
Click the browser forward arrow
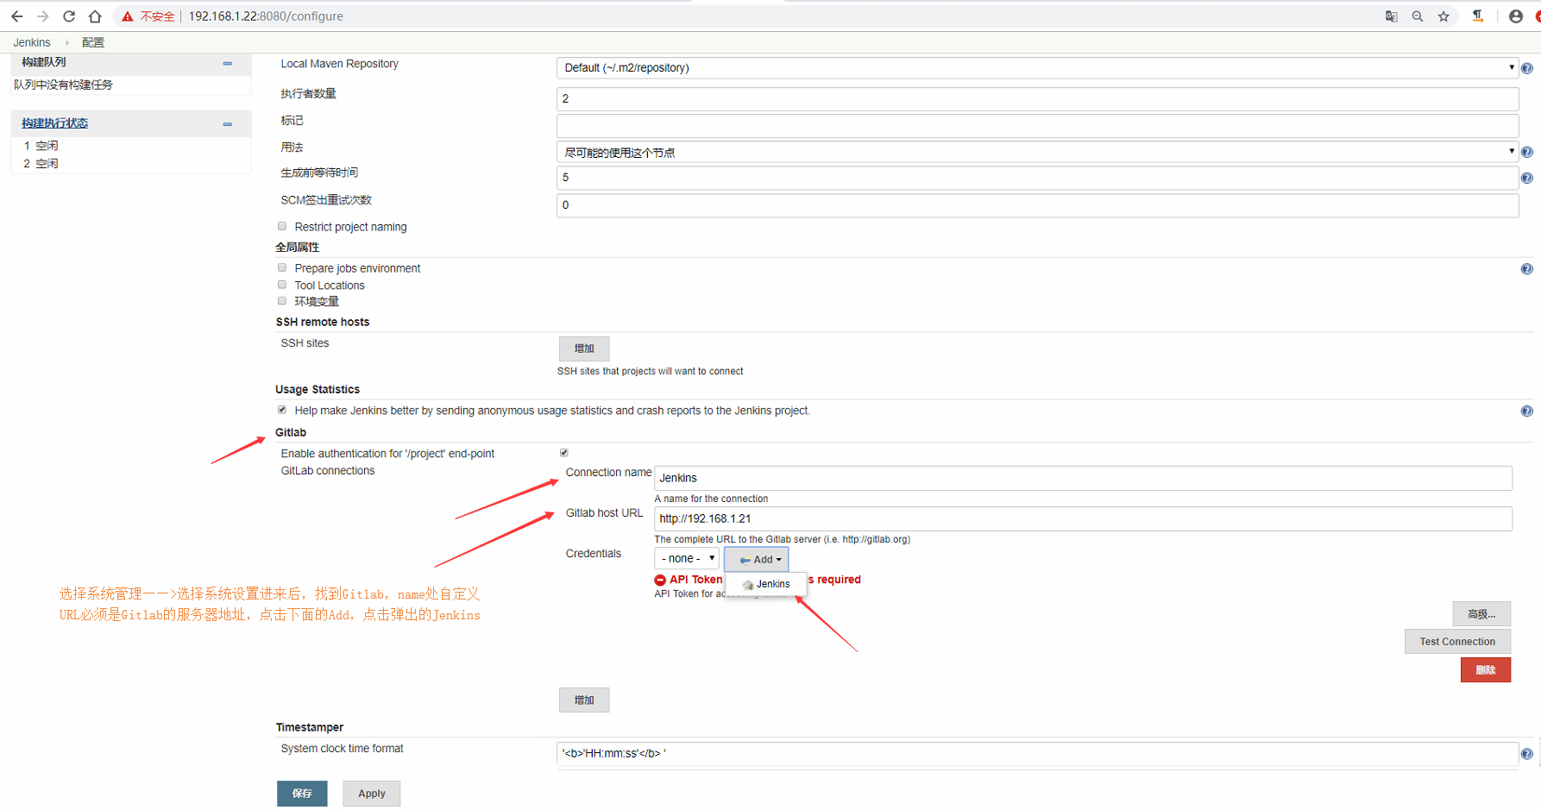point(43,16)
